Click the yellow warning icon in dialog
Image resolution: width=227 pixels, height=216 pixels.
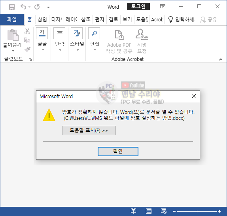49,115
